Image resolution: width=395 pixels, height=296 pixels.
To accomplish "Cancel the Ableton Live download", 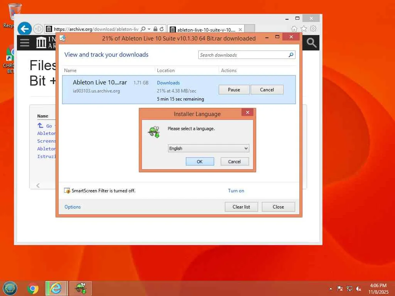I will pyautogui.click(x=267, y=89).
